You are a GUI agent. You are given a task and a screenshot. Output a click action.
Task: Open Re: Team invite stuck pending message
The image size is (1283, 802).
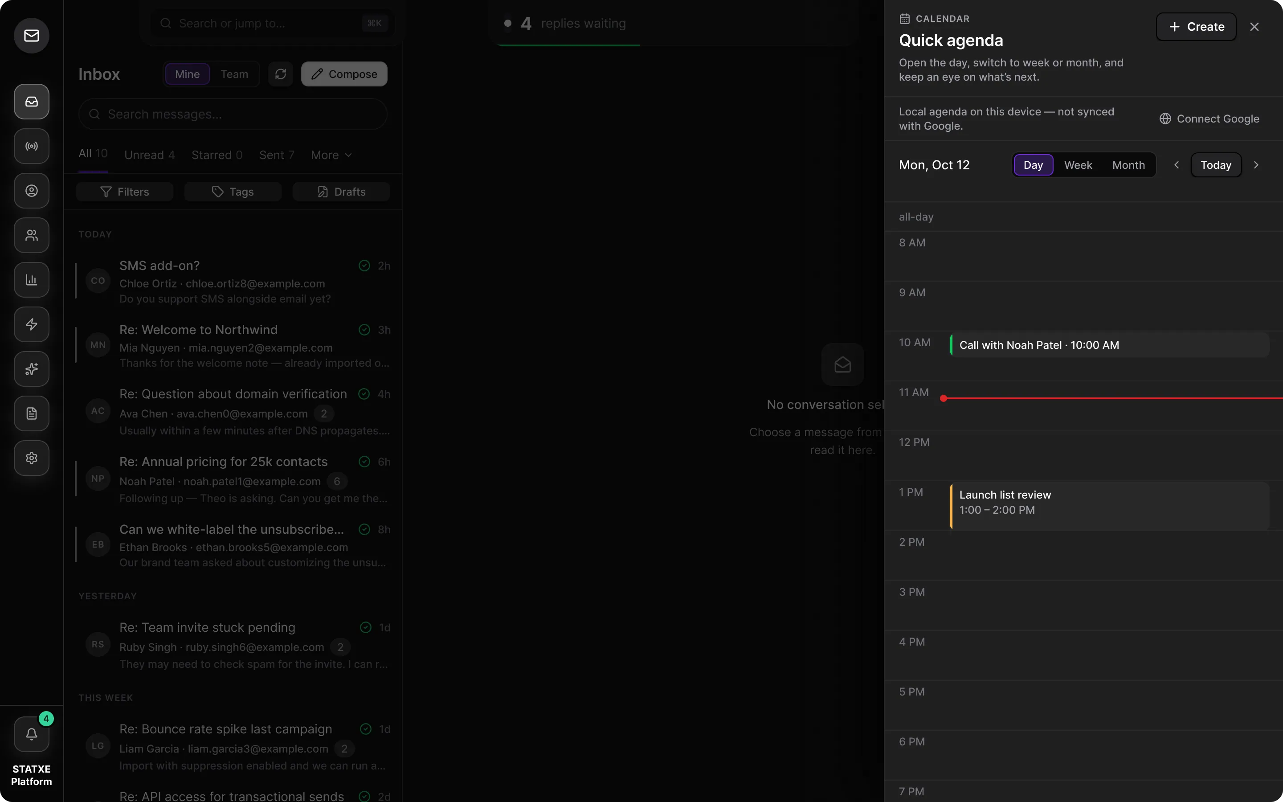pos(233,644)
